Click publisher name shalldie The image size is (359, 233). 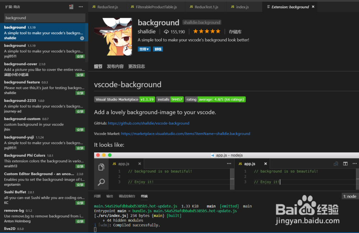(146, 32)
